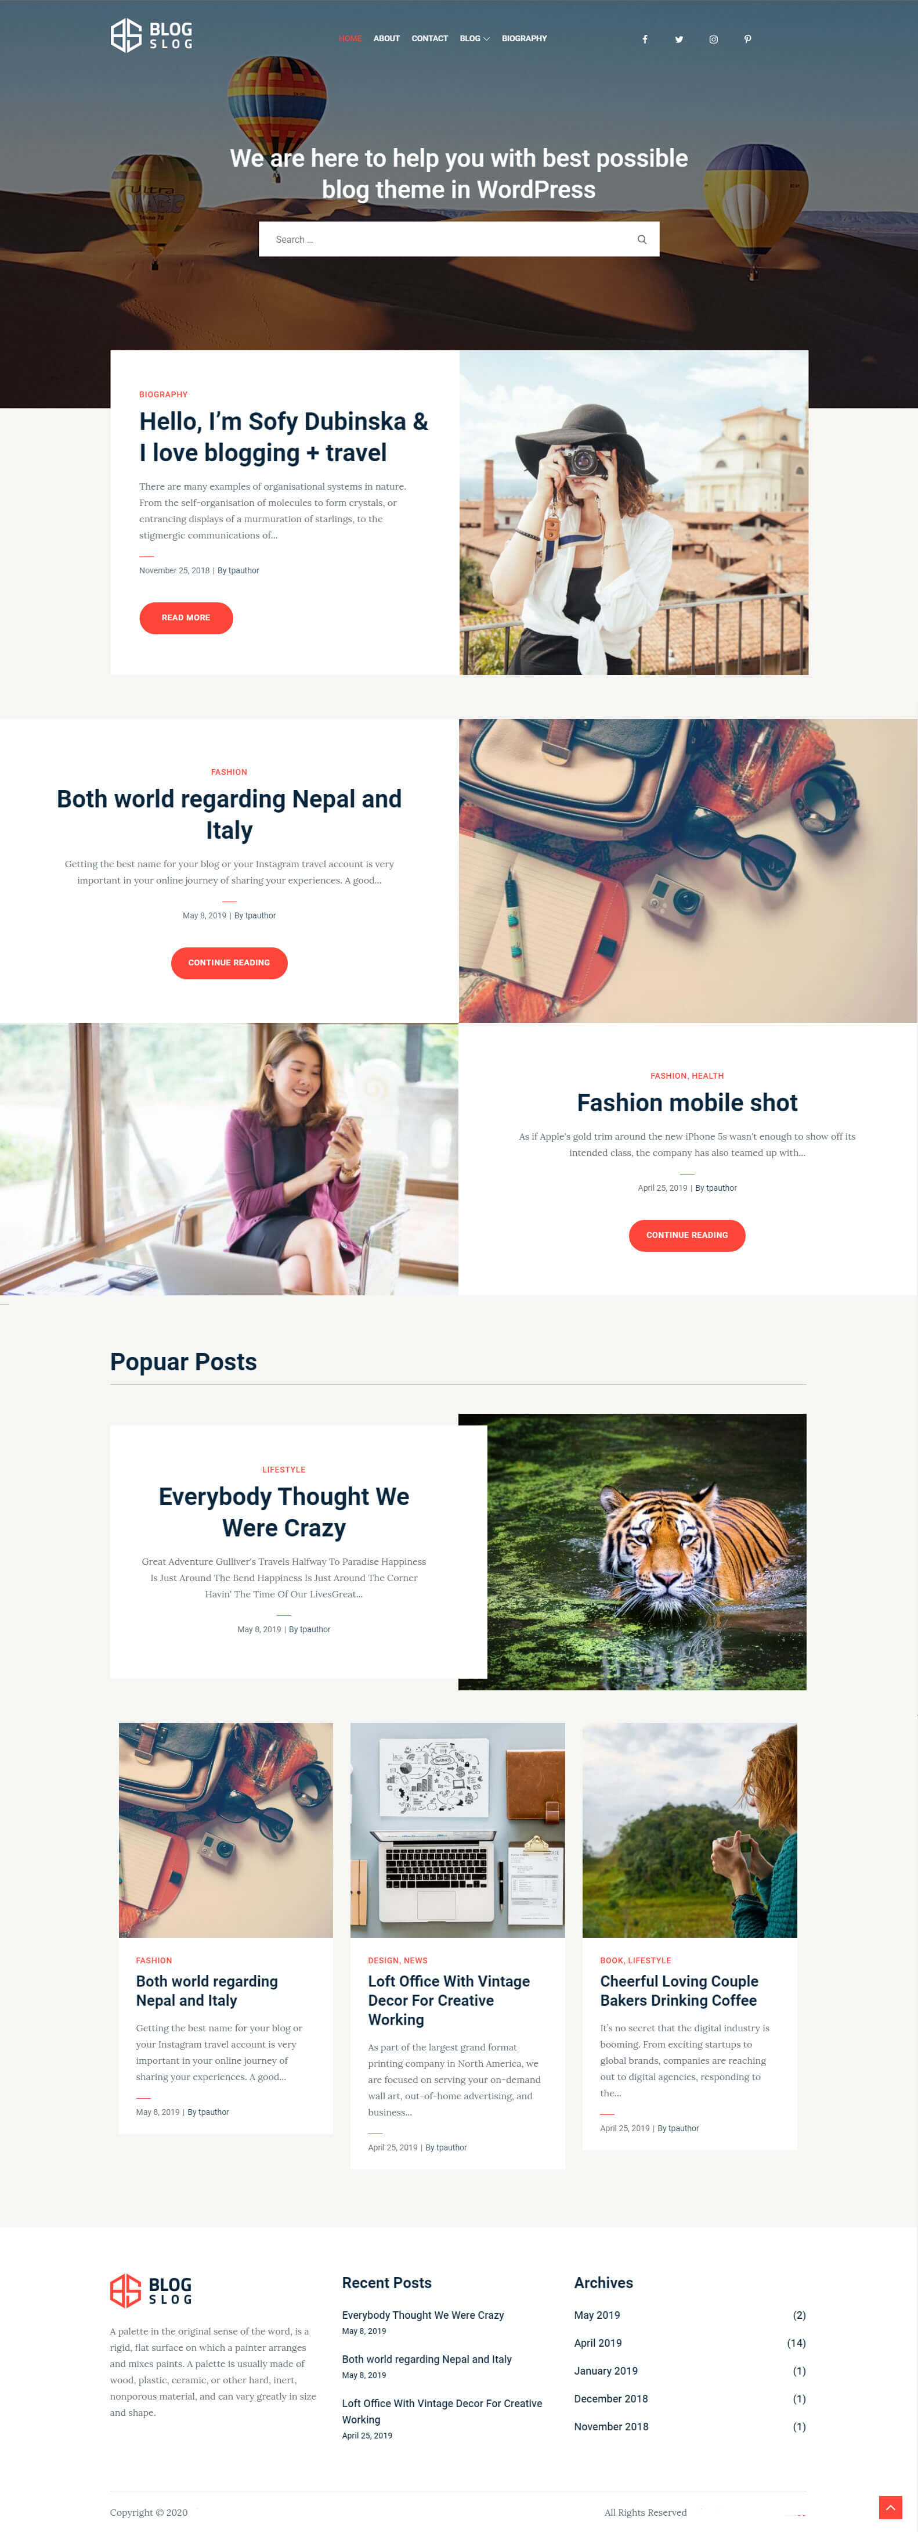Open the Facebook social icon
The image size is (918, 2532).
645,39
